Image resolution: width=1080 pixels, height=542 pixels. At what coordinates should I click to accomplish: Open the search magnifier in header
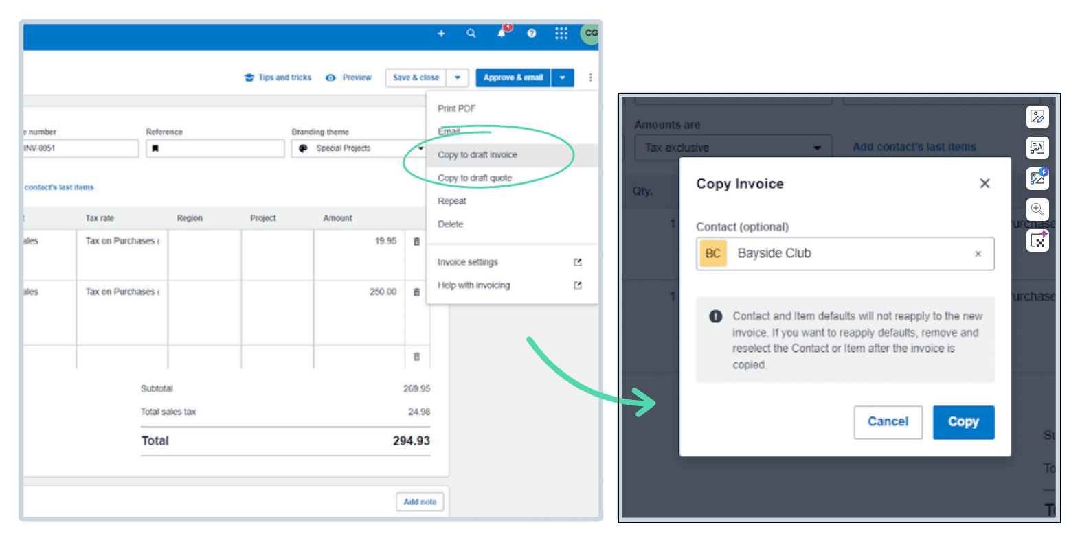(471, 33)
